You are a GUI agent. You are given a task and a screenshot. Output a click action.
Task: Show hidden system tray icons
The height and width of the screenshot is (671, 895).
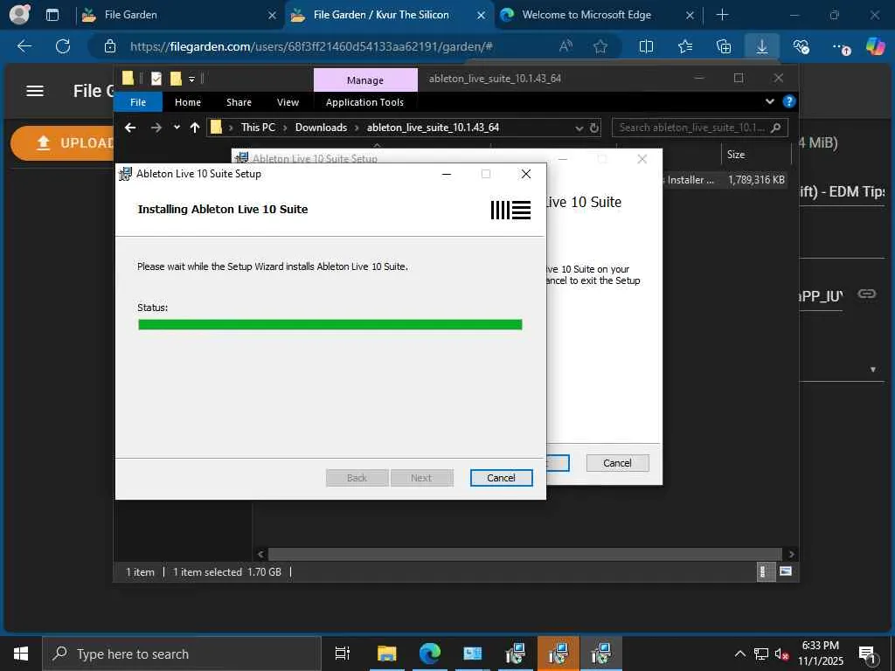(739, 654)
